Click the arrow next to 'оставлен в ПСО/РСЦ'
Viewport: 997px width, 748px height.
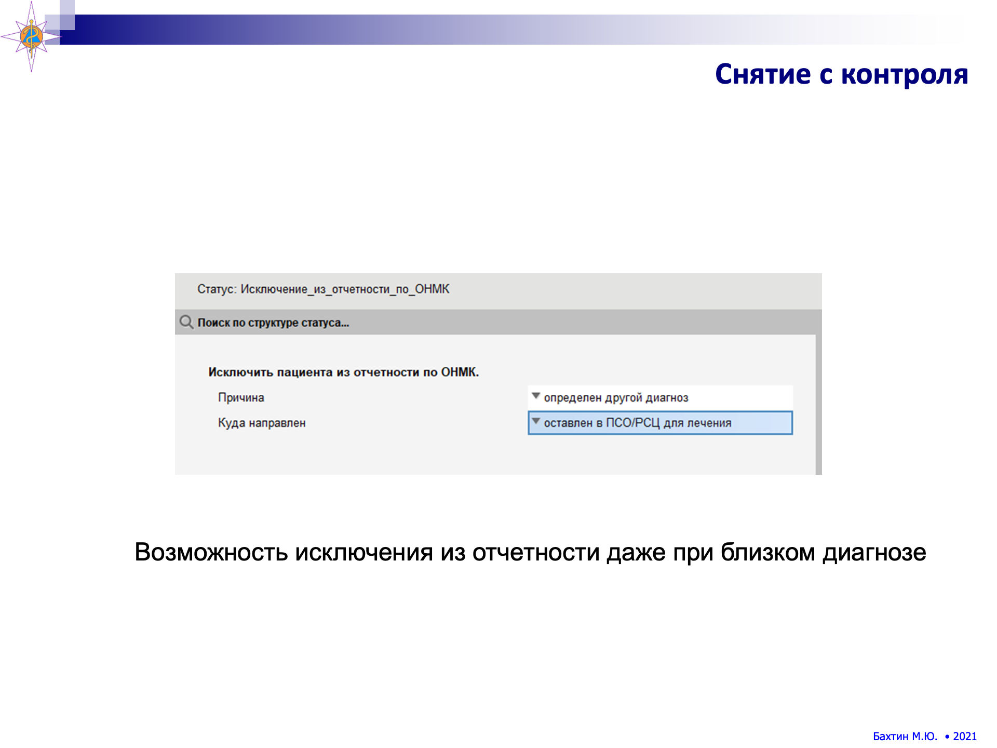[x=536, y=421]
